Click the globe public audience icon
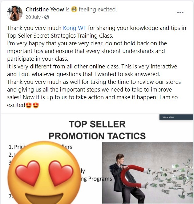 (x=46, y=17)
